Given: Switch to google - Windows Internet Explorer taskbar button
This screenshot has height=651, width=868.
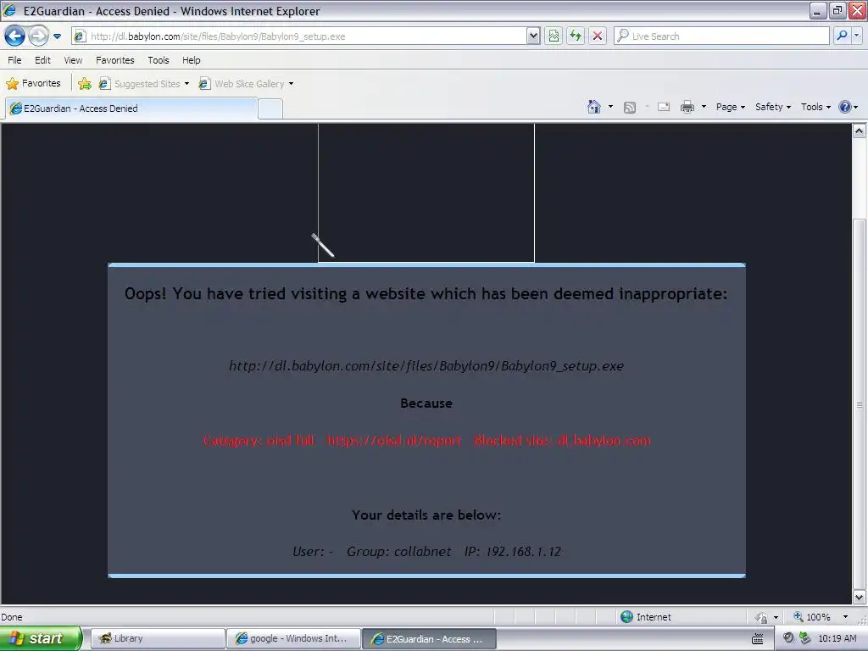Looking at the screenshot, I should point(292,638).
